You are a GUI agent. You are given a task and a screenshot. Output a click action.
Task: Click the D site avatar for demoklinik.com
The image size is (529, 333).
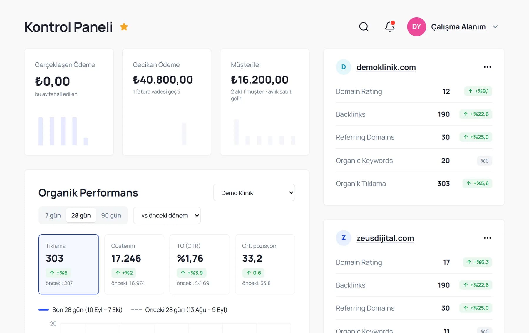tap(343, 67)
